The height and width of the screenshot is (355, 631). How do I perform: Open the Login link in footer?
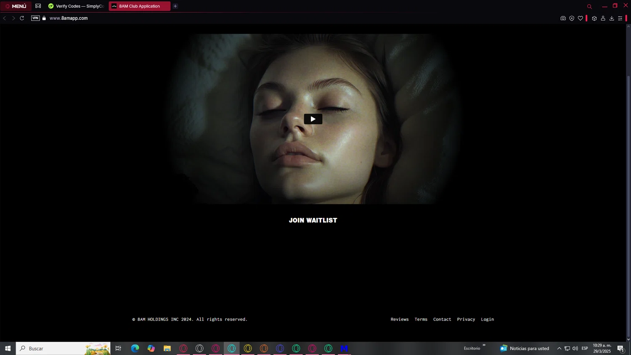(x=487, y=319)
